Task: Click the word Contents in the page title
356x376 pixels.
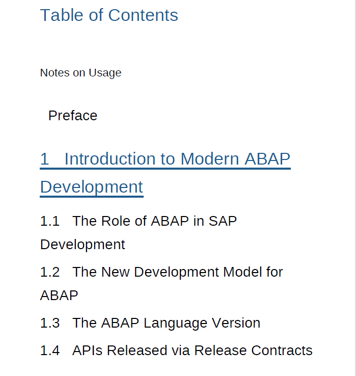Action: pyautogui.click(x=143, y=15)
